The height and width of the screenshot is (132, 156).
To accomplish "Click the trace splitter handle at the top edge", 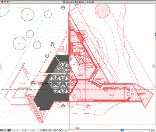I will [x=77, y=5].
